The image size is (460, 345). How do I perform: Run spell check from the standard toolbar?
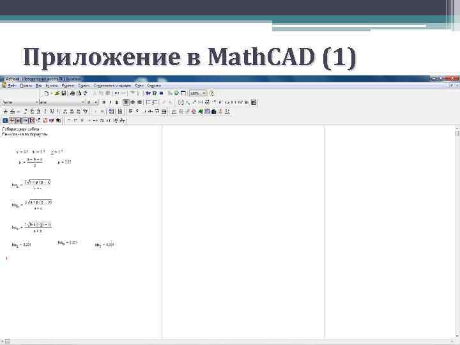[x=86, y=93]
